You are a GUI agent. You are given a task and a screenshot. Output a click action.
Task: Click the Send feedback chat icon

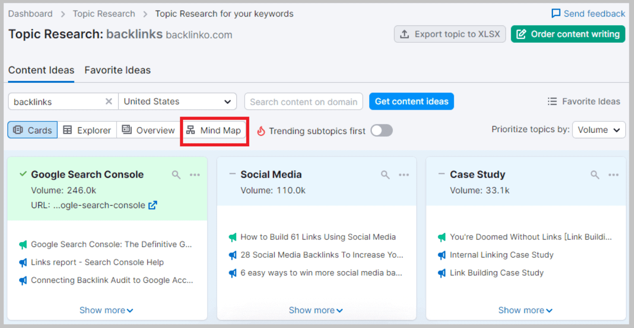(556, 13)
